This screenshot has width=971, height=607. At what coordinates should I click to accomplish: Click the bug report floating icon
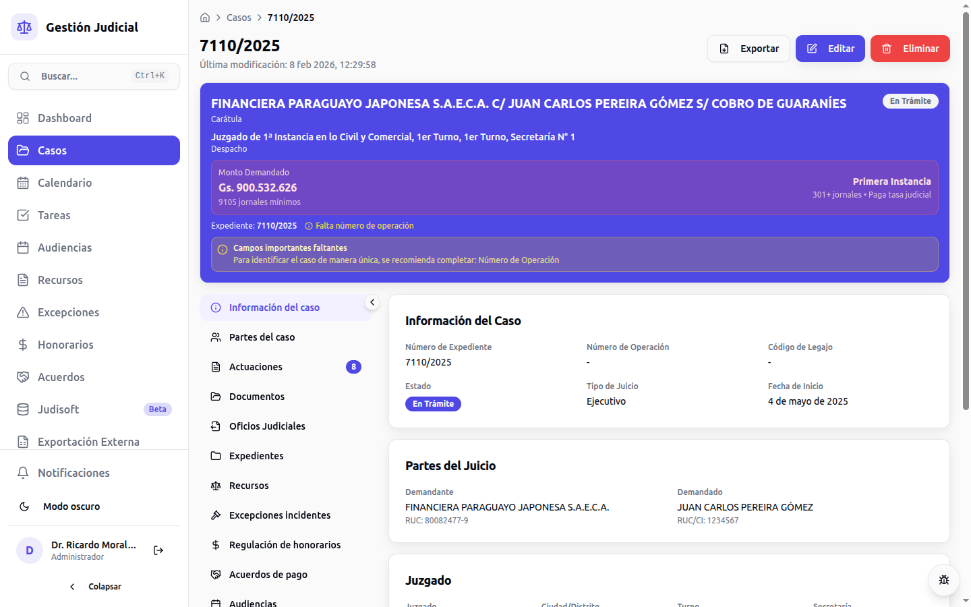(x=944, y=580)
